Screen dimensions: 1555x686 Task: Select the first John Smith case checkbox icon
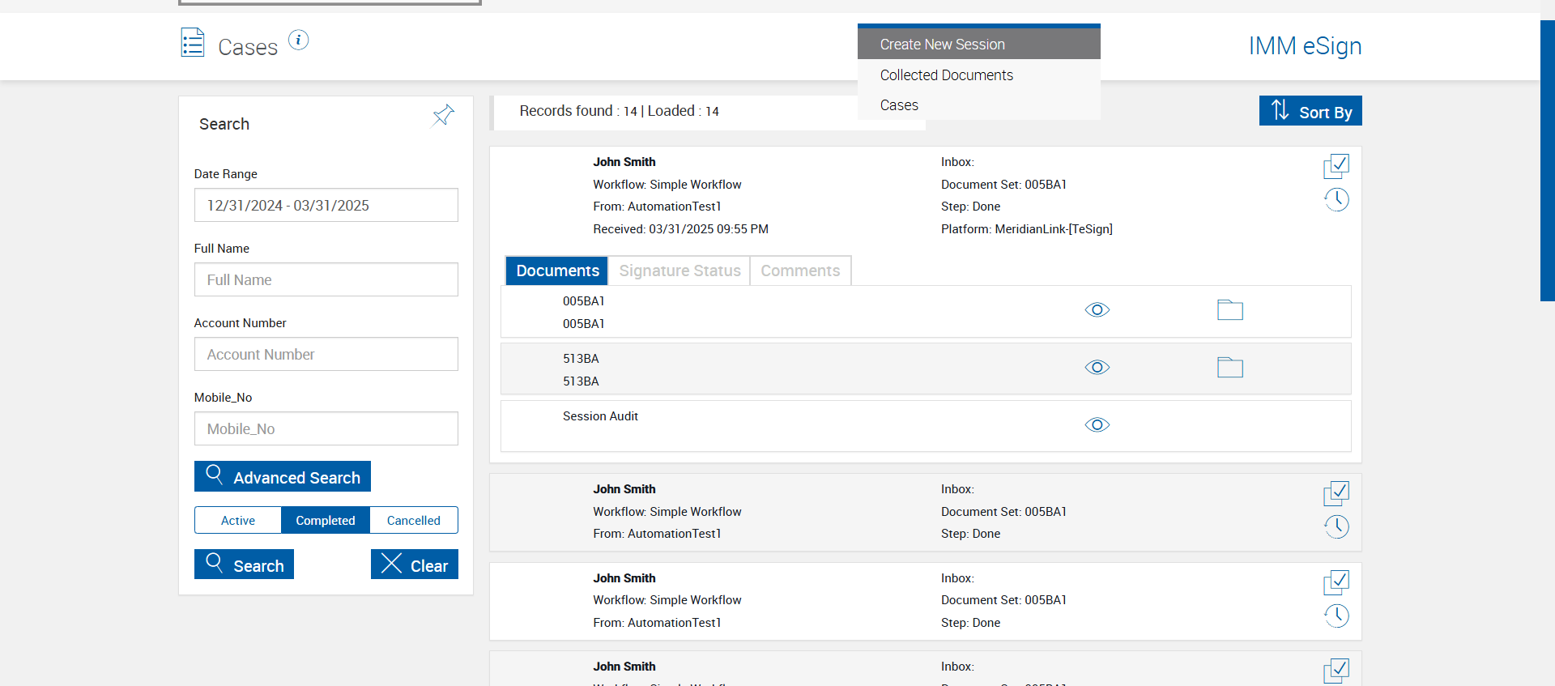1336,166
